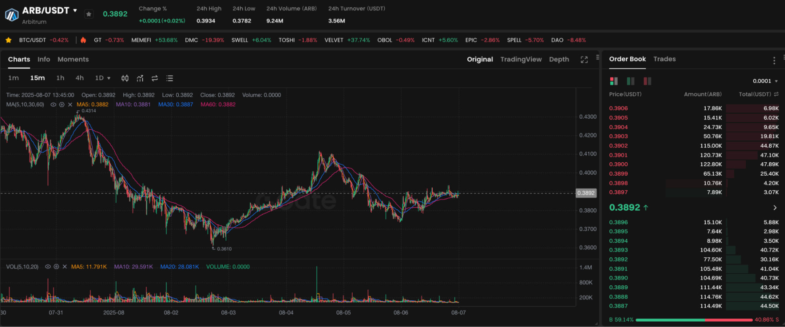Open the candlestick chart style icon
Viewport: 785px width, 327px height.
(125, 78)
